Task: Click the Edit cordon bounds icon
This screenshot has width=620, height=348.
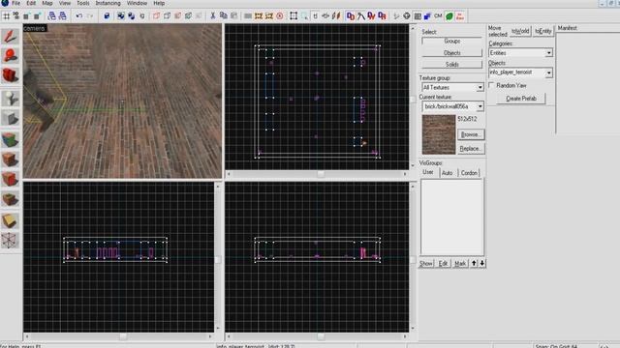Action: point(269,16)
